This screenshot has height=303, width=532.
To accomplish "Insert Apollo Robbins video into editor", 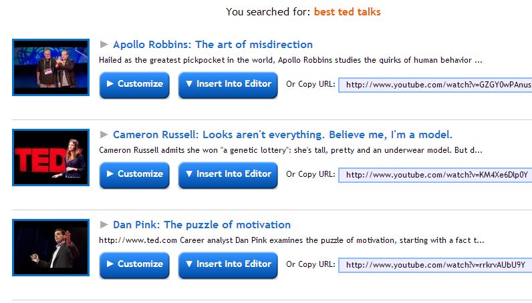I will click(228, 84).
